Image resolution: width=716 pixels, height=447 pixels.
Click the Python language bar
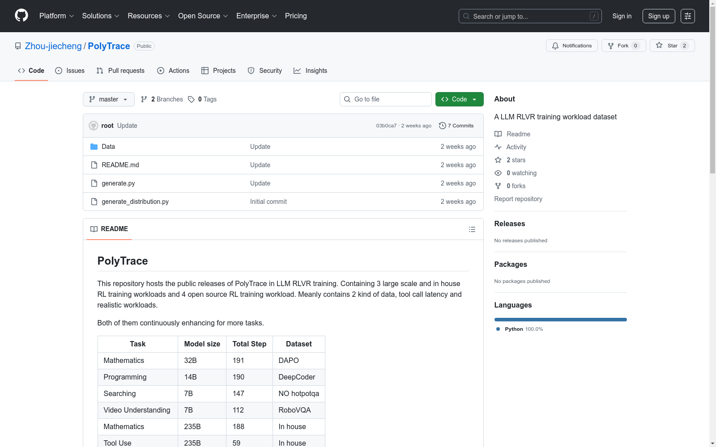coord(561,320)
